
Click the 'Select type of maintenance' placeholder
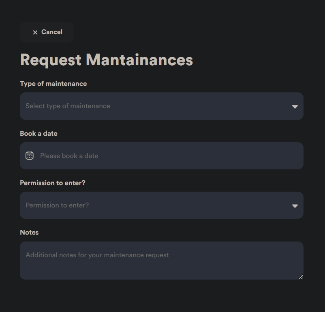pyautogui.click(x=68, y=106)
